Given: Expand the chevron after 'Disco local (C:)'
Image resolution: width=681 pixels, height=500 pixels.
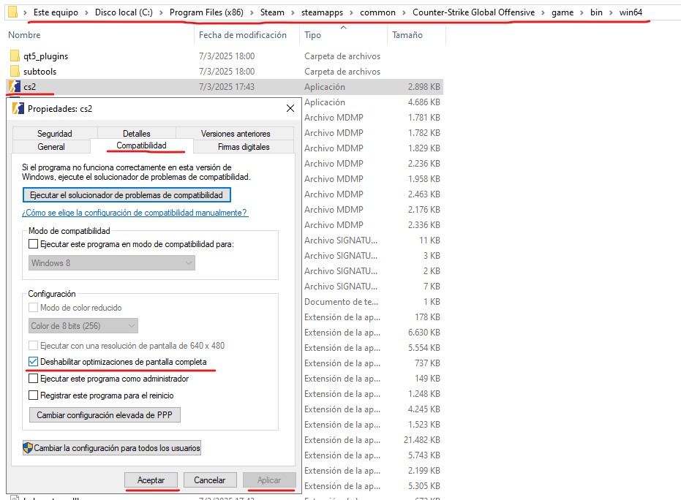Looking at the screenshot, I should (x=161, y=12).
